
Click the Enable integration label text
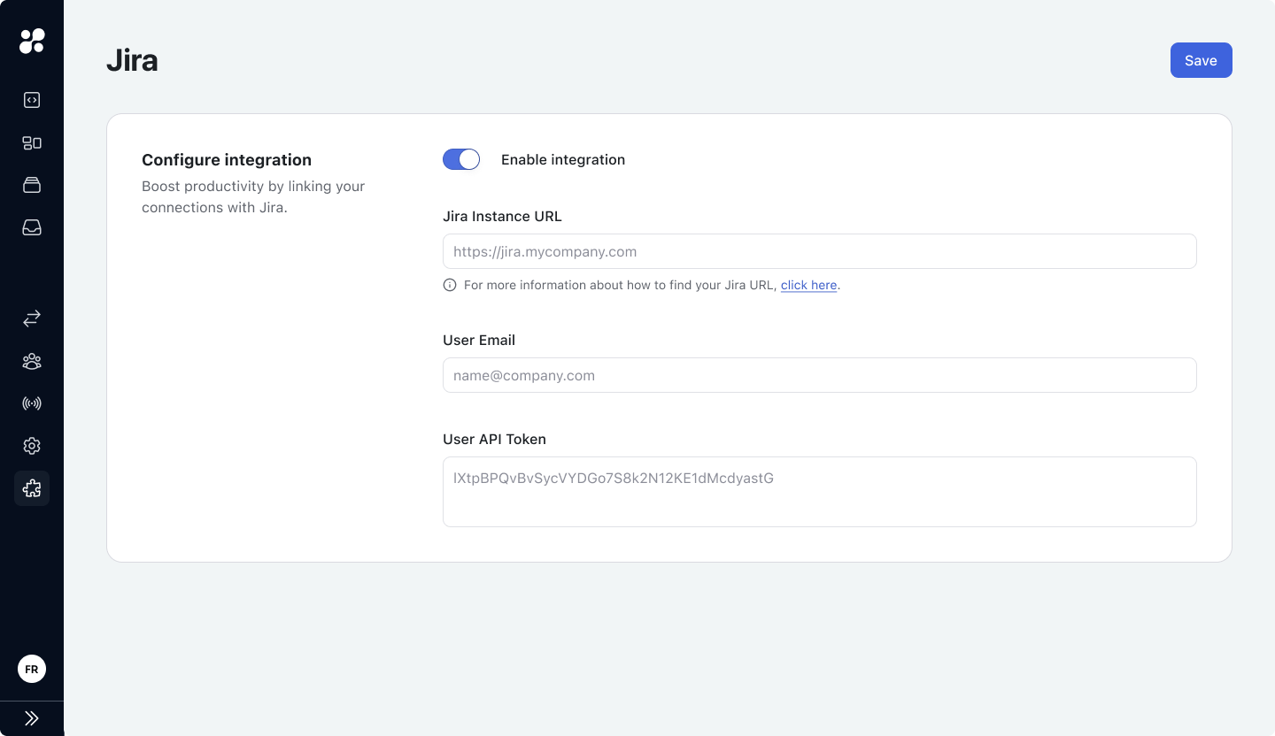pos(563,159)
